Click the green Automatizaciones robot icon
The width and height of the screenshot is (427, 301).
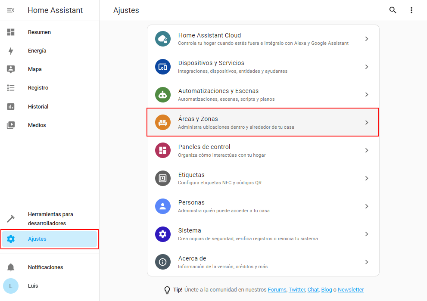163,95
